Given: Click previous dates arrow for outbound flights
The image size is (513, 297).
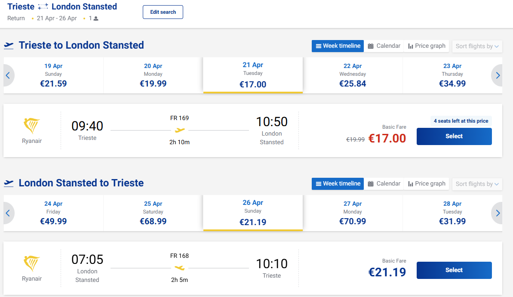Looking at the screenshot, I should (x=8, y=75).
